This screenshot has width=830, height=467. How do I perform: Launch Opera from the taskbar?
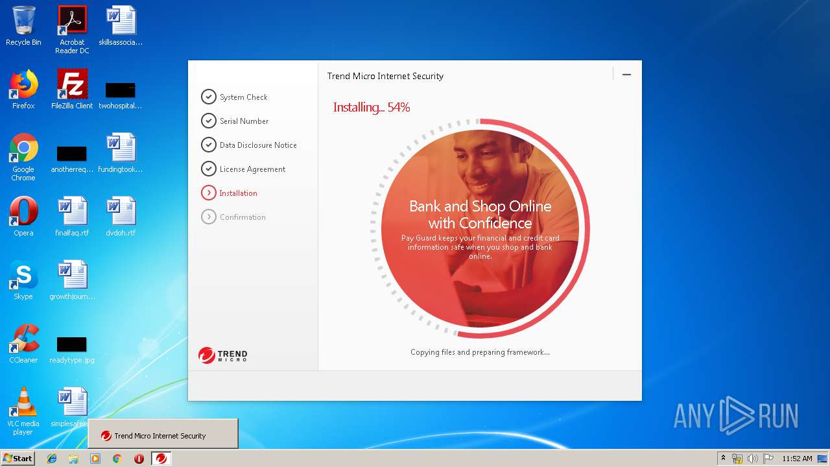(x=139, y=459)
